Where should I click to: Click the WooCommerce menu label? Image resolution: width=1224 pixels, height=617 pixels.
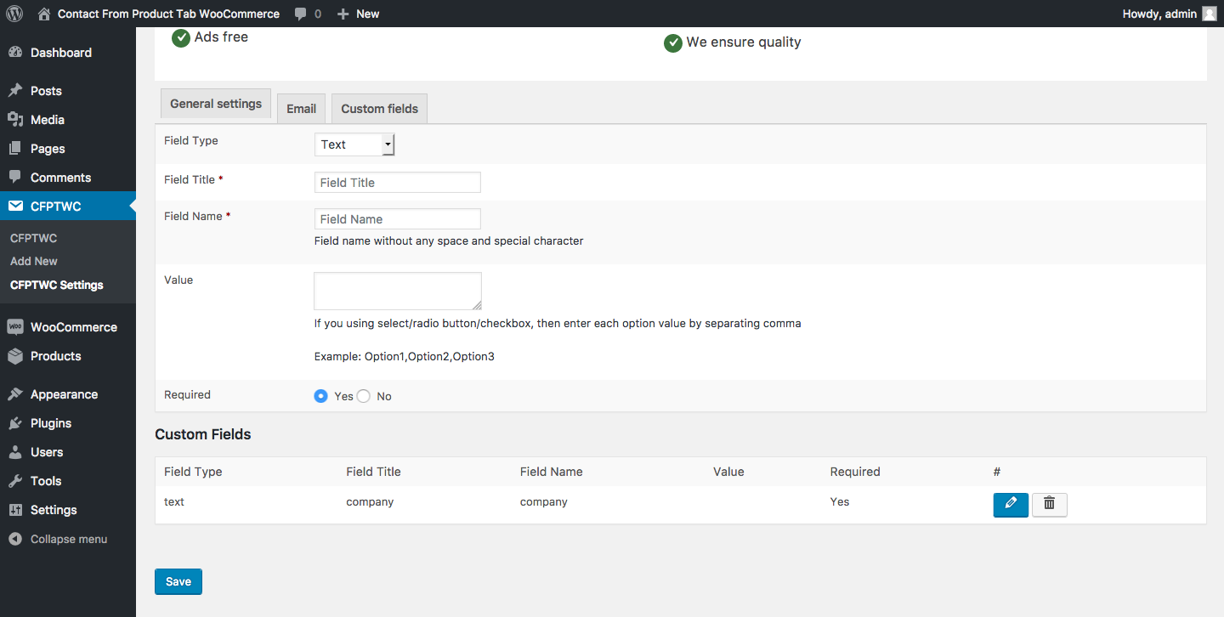pyautogui.click(x=74, y=327)
